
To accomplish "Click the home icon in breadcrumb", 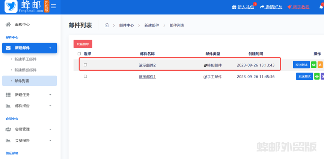I will click(x=107, y=25).
